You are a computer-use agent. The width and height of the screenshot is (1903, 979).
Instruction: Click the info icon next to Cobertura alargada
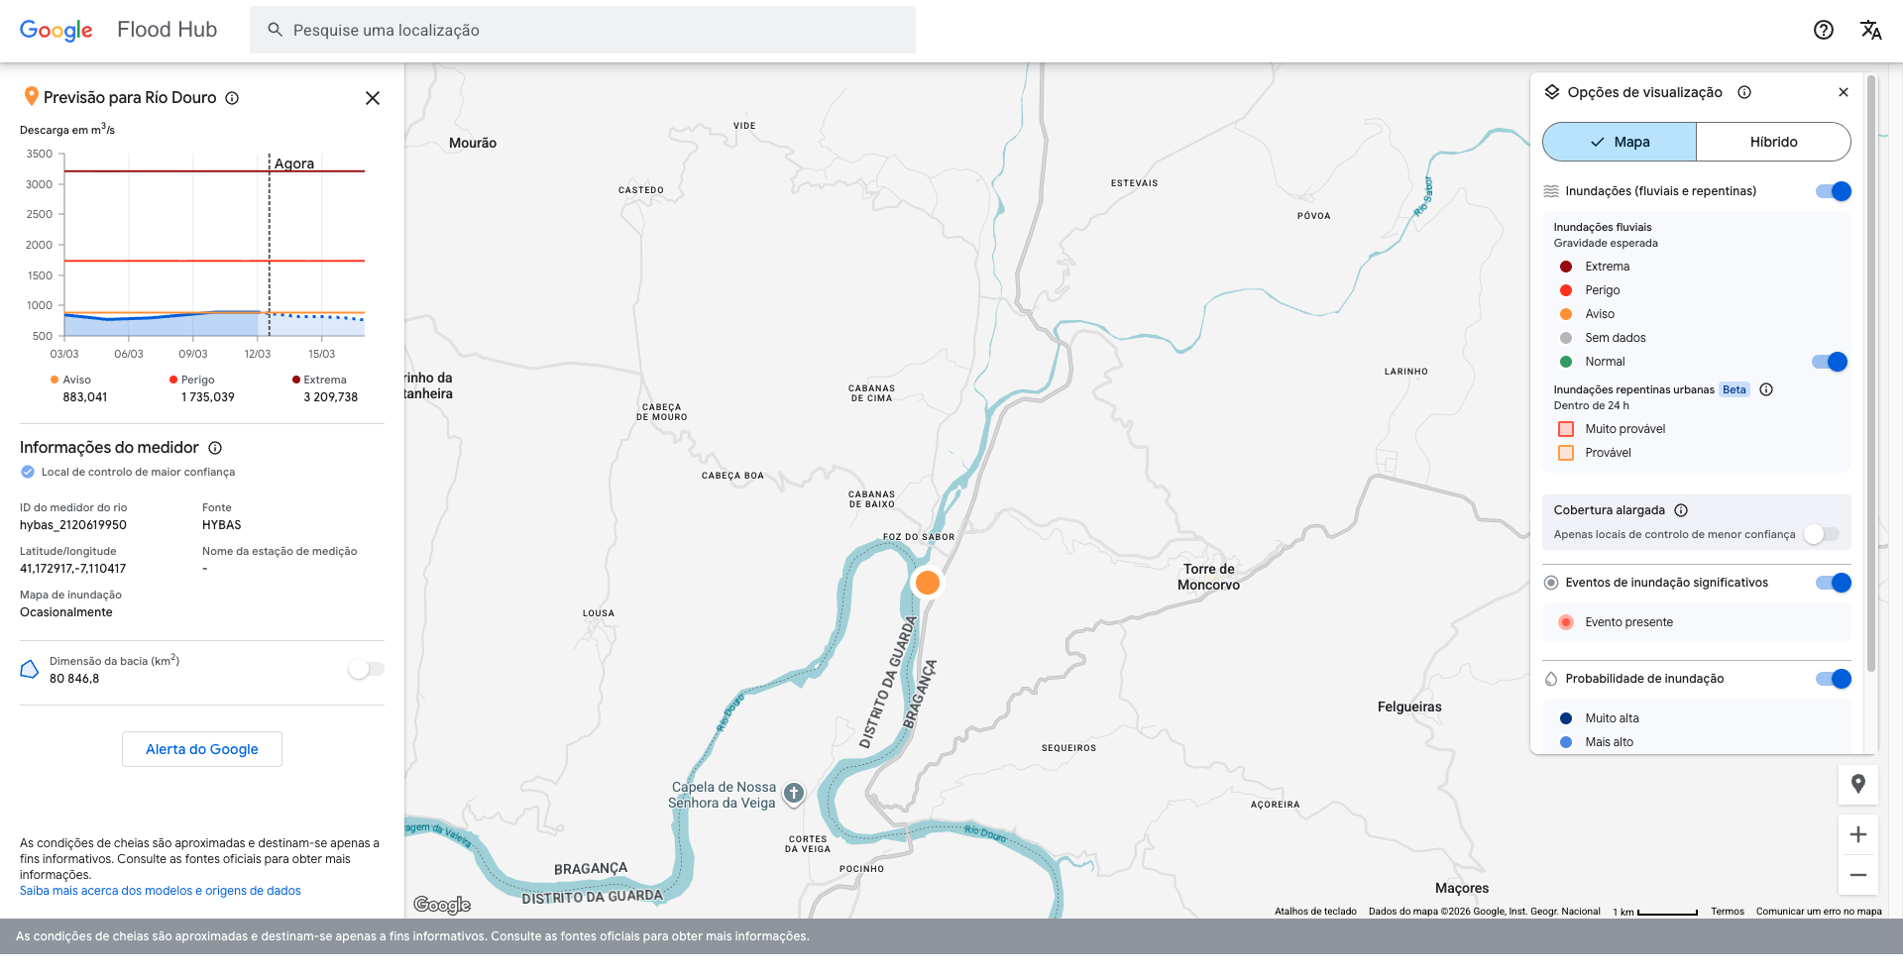[x=1682, y=510]
